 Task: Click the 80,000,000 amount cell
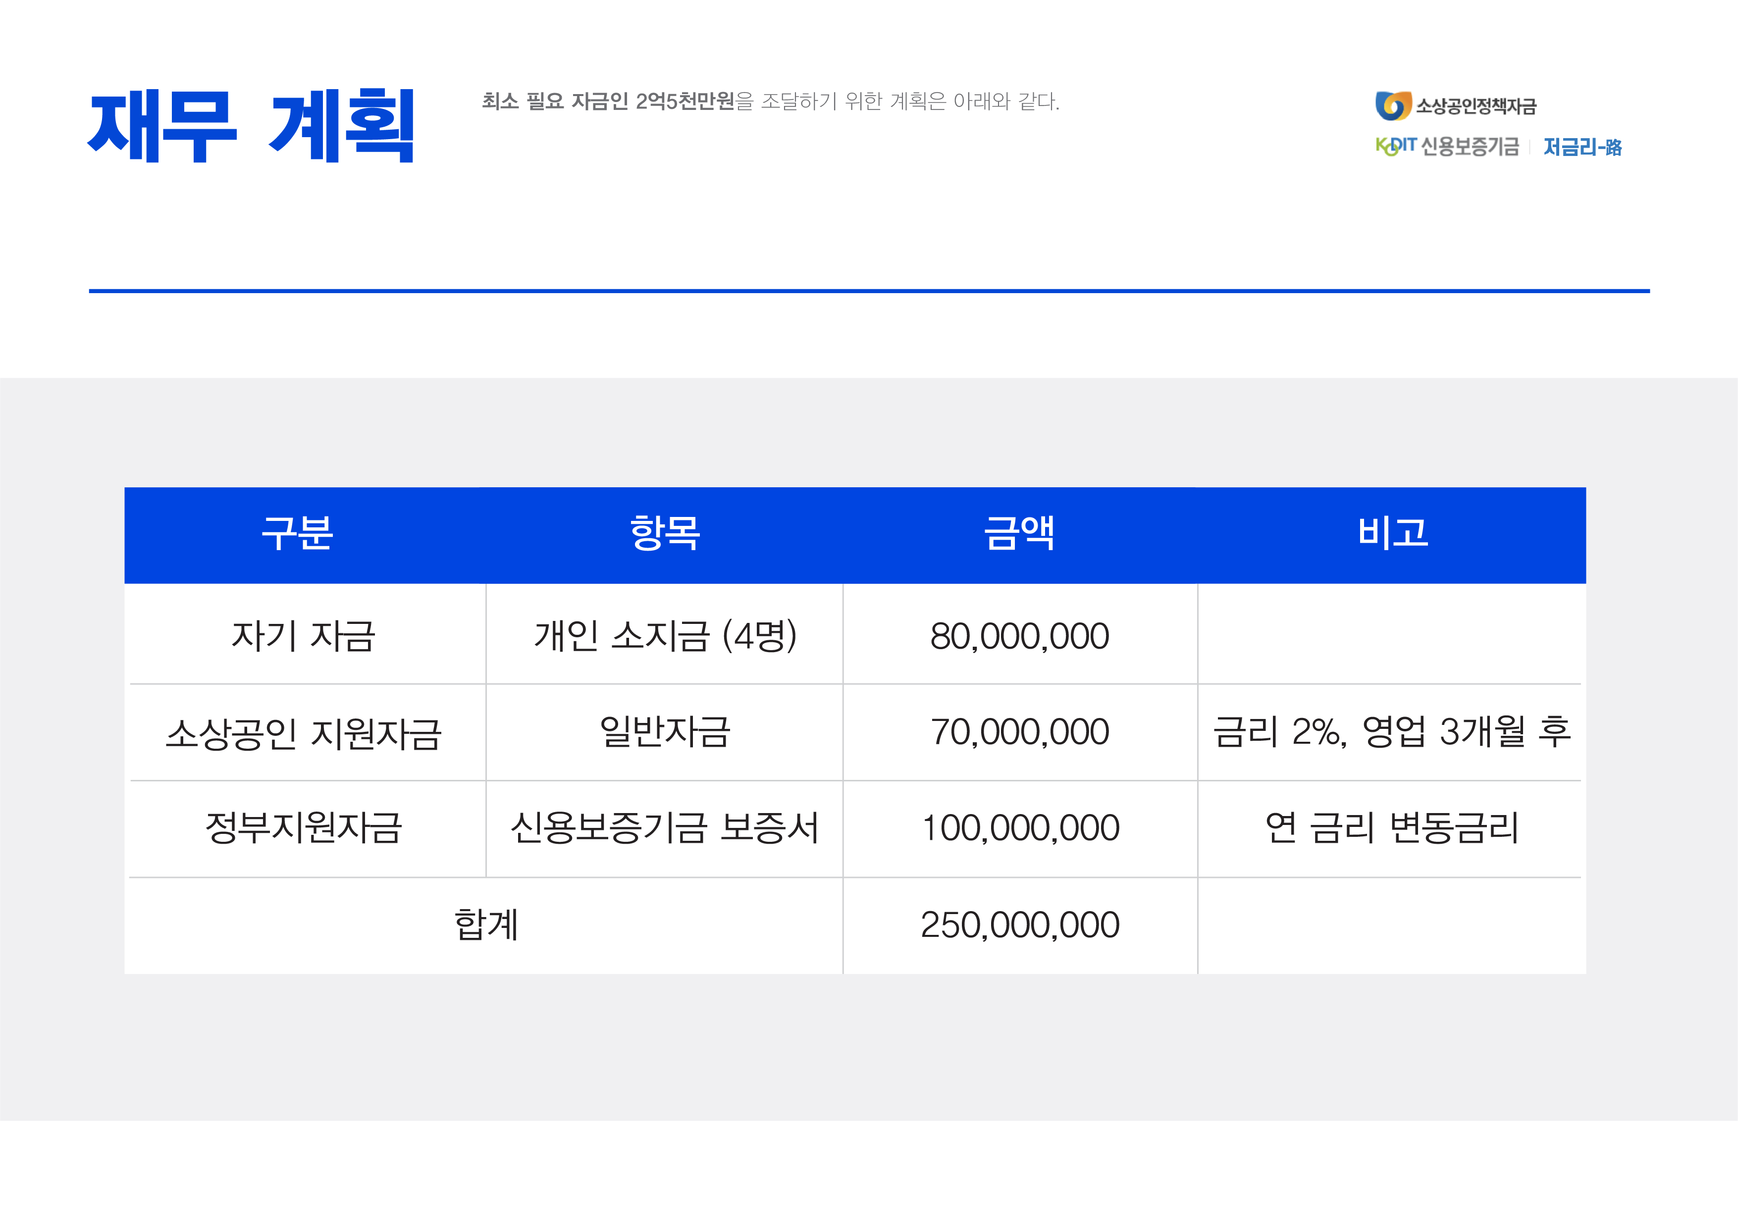pos(1019,636)
